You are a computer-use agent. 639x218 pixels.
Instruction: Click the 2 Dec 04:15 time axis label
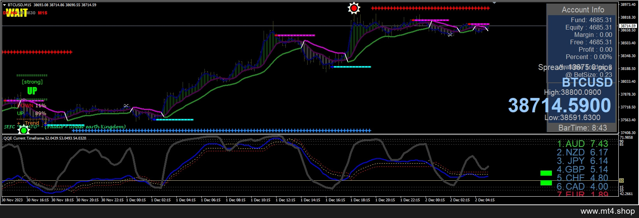485,200
